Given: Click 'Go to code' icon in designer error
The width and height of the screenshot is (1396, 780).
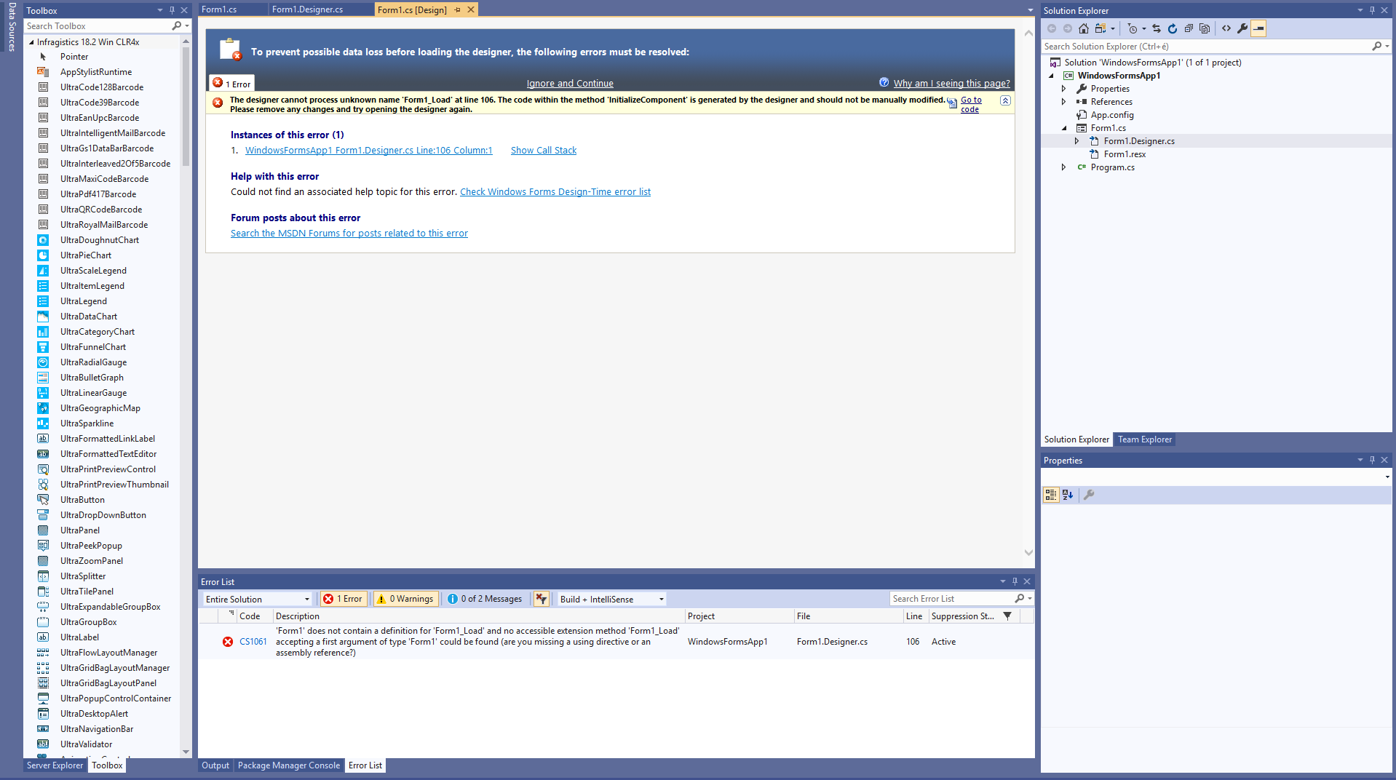Looking at the screenshot, I should 952,103.
